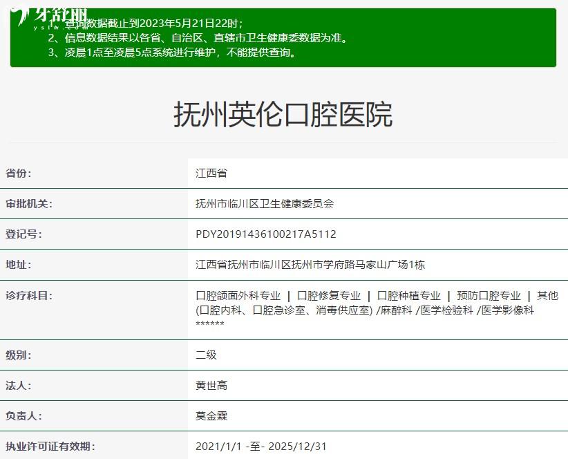
Task: Select 抚州市临川区卫生健康委员会 value
Action: (x=265, y=204)
